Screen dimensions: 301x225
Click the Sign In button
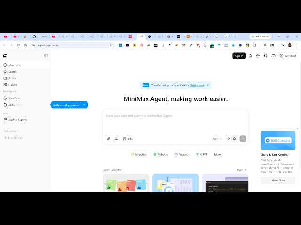pos(239,56)
